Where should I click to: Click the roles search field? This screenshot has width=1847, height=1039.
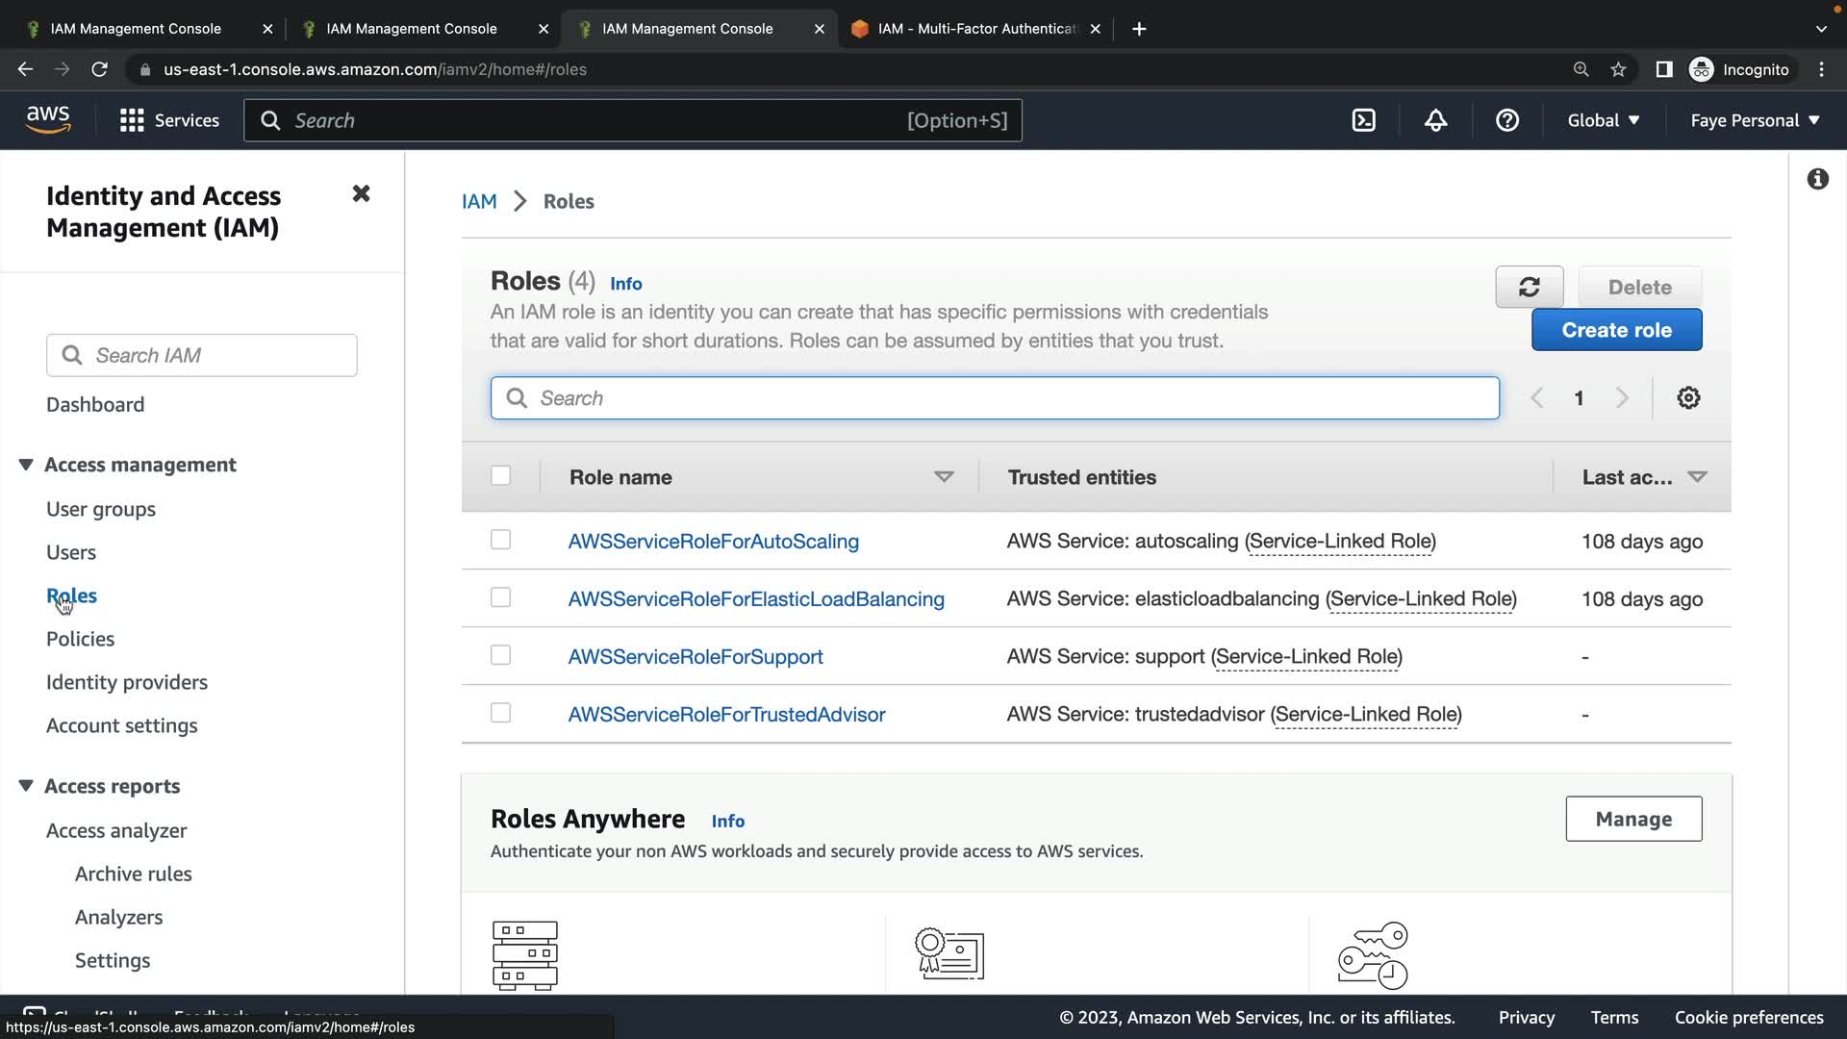995,398
